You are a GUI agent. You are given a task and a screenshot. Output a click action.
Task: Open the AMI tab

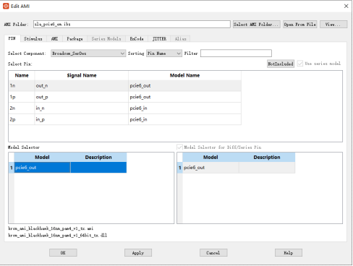[54, 39]
